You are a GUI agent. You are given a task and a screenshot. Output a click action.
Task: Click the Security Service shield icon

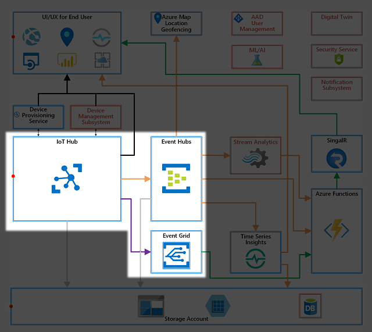point(339,59)
